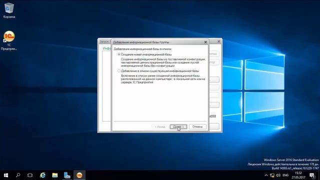Screen dimensions: 320x180
Task: Open the Recycle Bin desktop icon
Action: coord(9,10)
